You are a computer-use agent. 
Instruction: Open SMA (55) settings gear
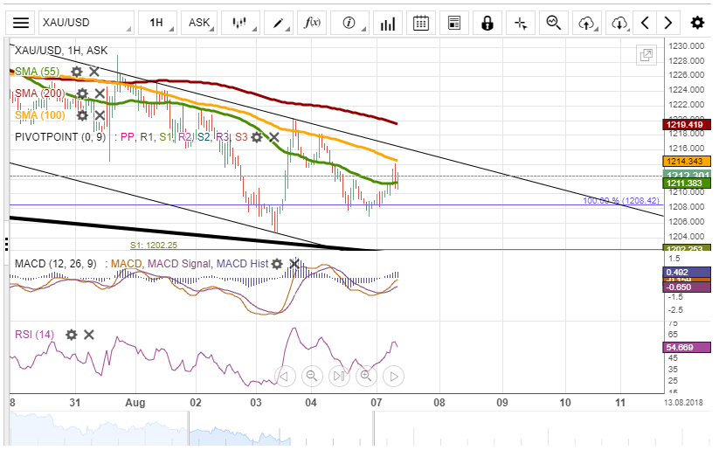[x=77, y=72]
